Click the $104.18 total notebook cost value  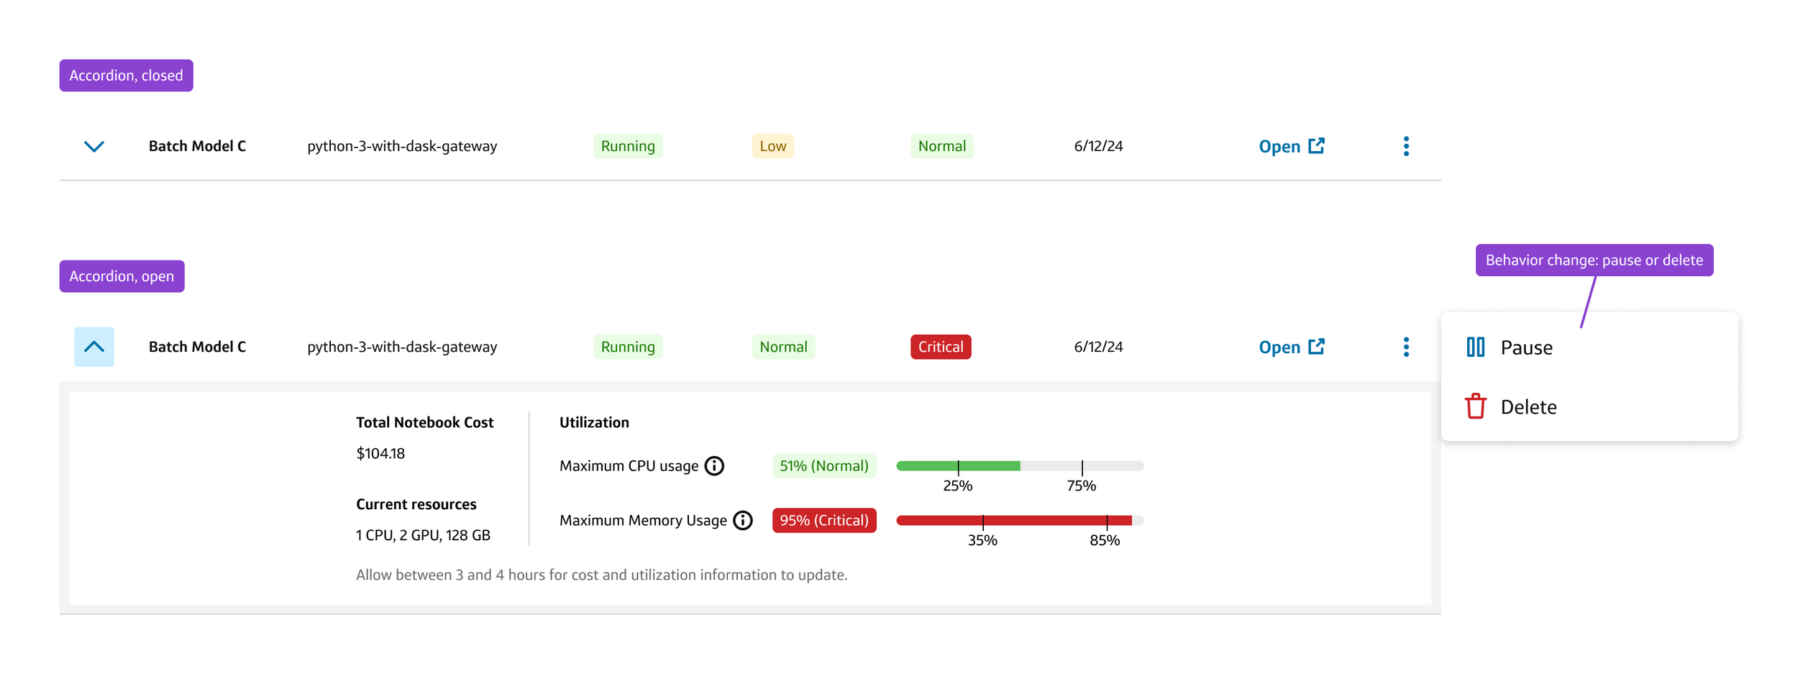pos(380,454)
